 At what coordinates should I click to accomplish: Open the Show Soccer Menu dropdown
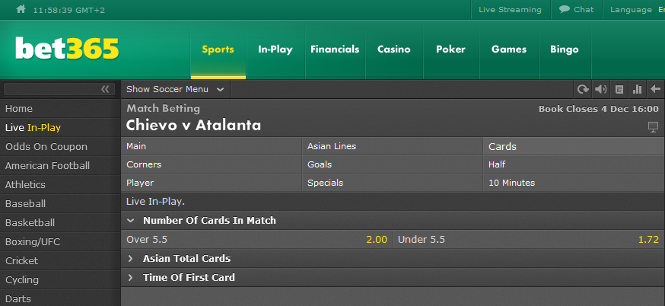(x=175, y=89)
